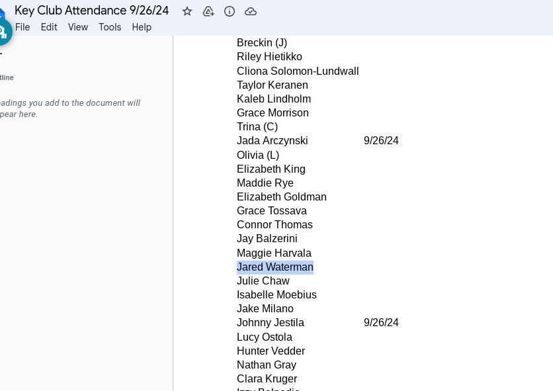Add a shortcut to Drive
Screen dimensions: 553x391
(208, 11)
